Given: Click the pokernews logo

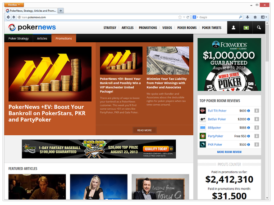Looking at the screenshot, I should [32, 27].
